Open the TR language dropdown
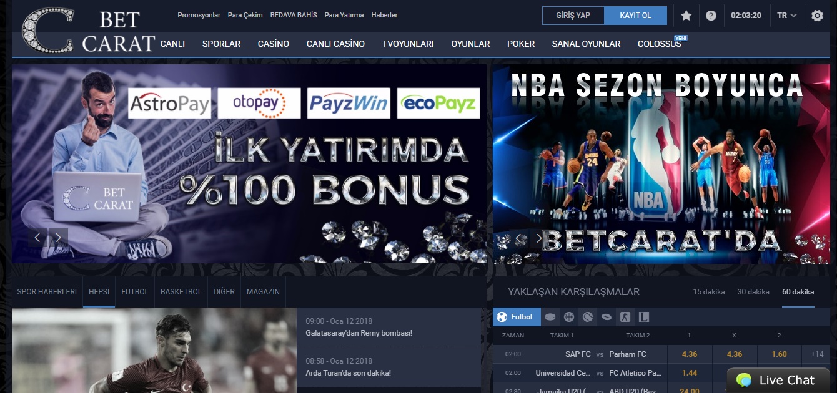This screenshot has height=393, width=837. (x=787, y=16)
